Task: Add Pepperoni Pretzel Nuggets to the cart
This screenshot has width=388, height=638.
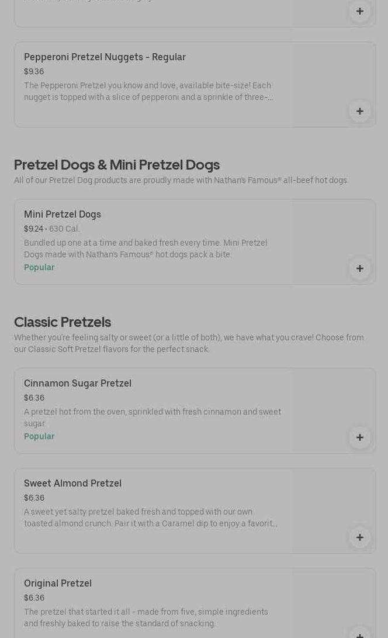Action: point(359,111)
